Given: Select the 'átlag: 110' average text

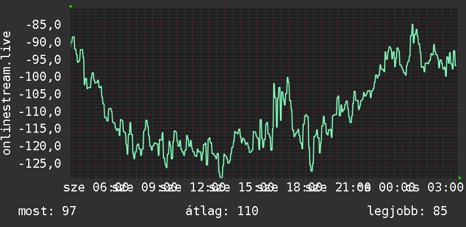Looking at the screenshot, I should 222,211.
